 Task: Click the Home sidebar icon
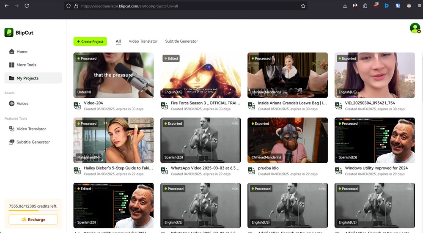click(11, 52)
